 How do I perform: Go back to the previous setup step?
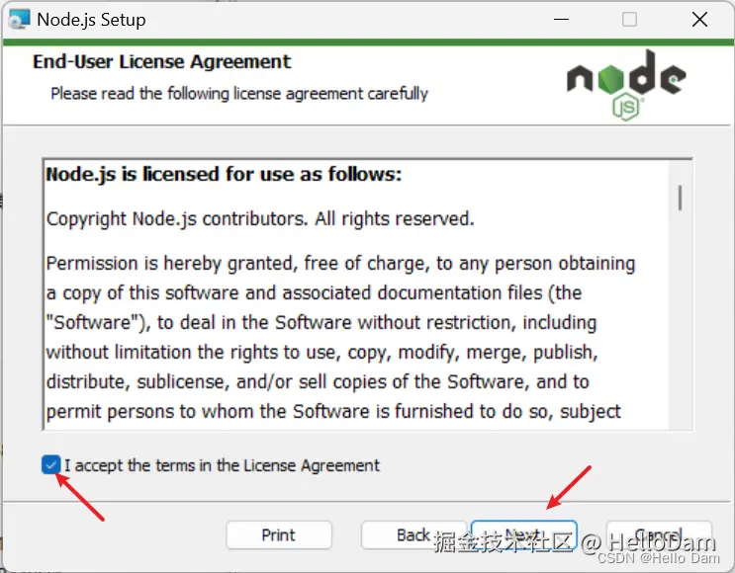[413, 534]
